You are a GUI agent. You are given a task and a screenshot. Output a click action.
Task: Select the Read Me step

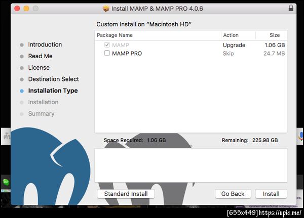(x=41, y=56)
